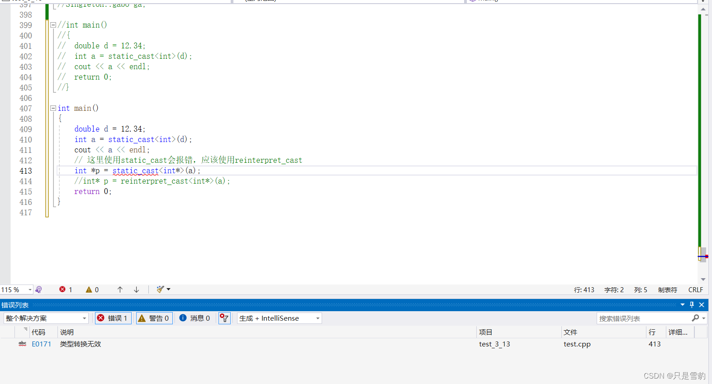The width and height of the screenshot is (712, 384).
Task: Sort the error list by 说明 column
Action: (x=267, y=332)
